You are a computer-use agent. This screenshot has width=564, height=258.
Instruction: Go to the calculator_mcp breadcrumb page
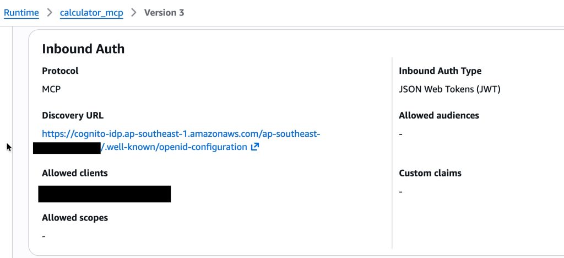[91, 13]
